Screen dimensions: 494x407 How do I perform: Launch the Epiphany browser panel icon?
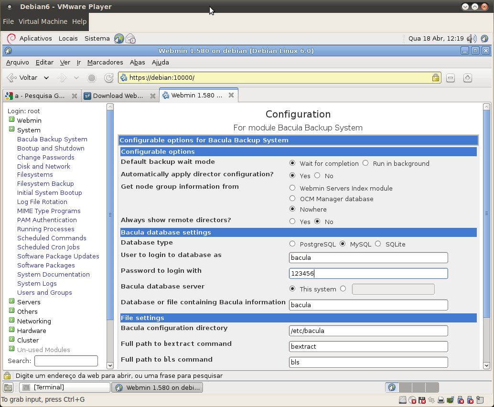click(119, 38)
